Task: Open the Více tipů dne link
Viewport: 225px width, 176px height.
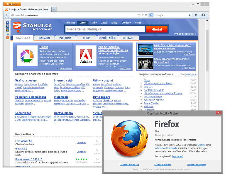Action: click(66, 69)
